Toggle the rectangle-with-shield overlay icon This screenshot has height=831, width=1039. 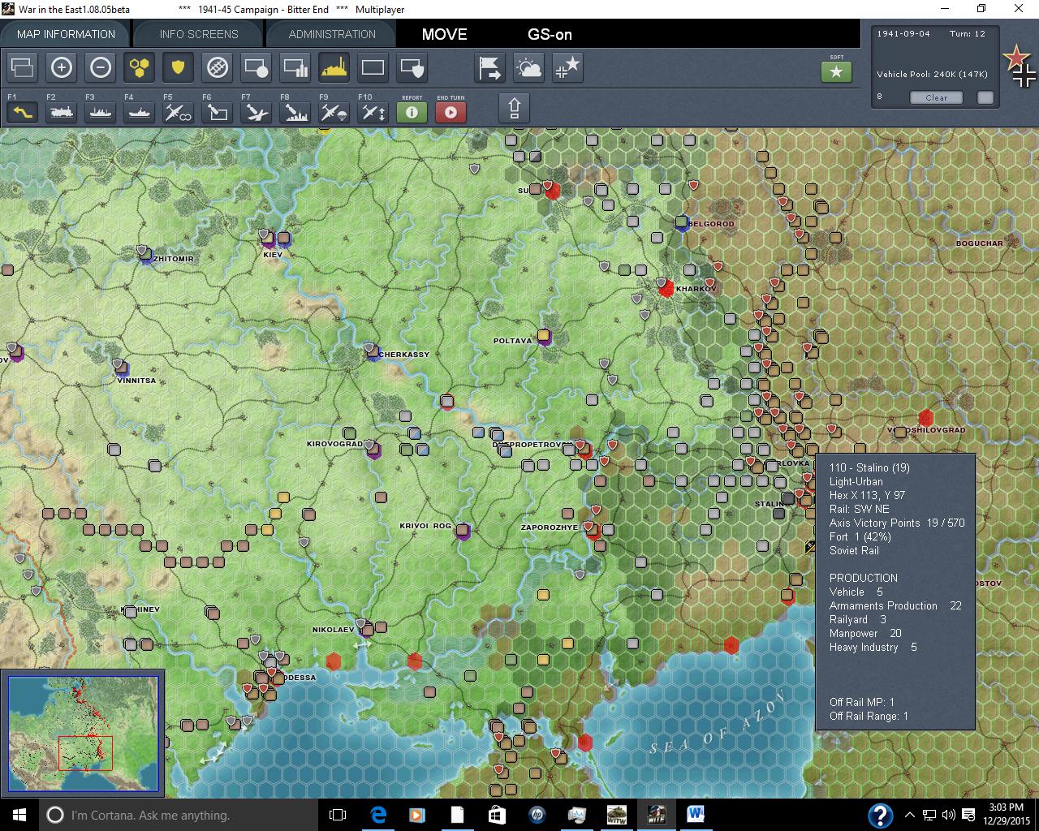[412, 67]
